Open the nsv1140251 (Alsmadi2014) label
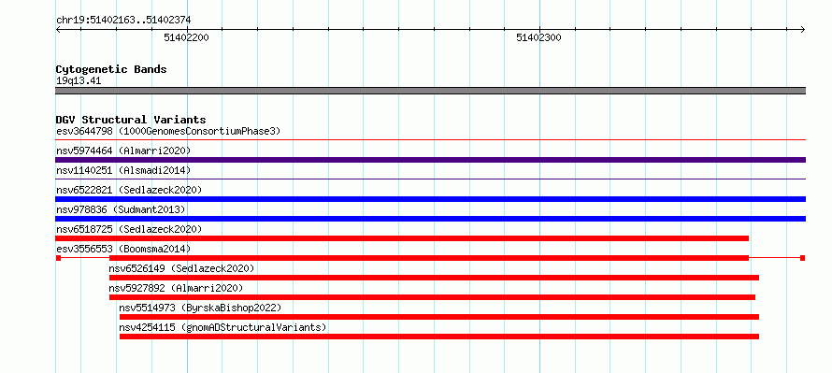This screenshot has width=832, height=373. pos(123,170)
